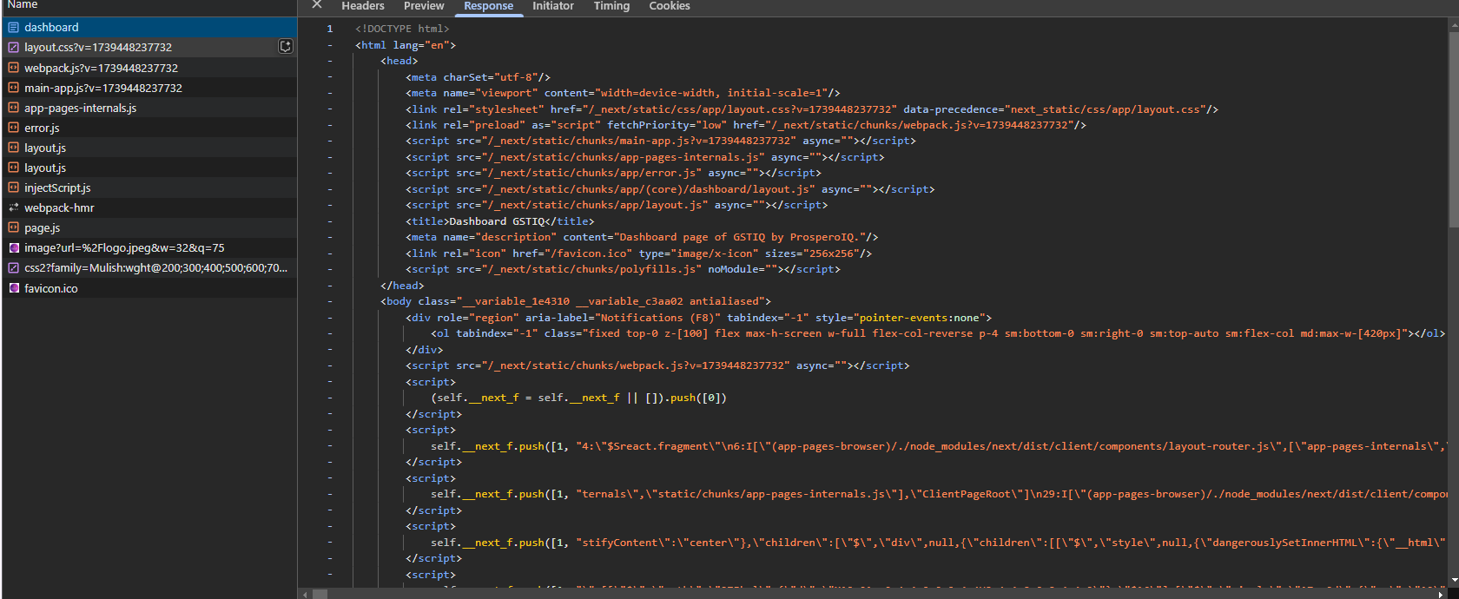
Task: Select the dashboard request name
Action: click(x=51, y=28)
